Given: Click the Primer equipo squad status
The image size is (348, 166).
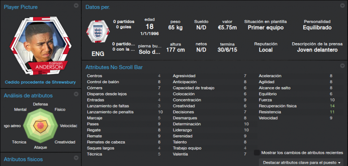Looking at the screenshot, I should click(x=266, y=28).
